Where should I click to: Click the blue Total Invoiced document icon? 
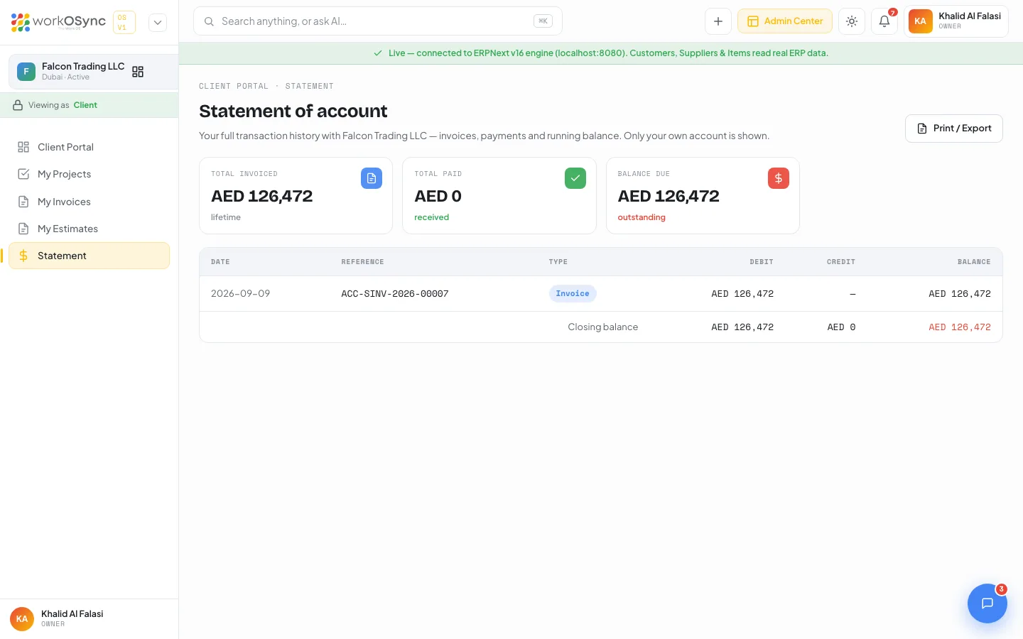click(x=372, y=178)
